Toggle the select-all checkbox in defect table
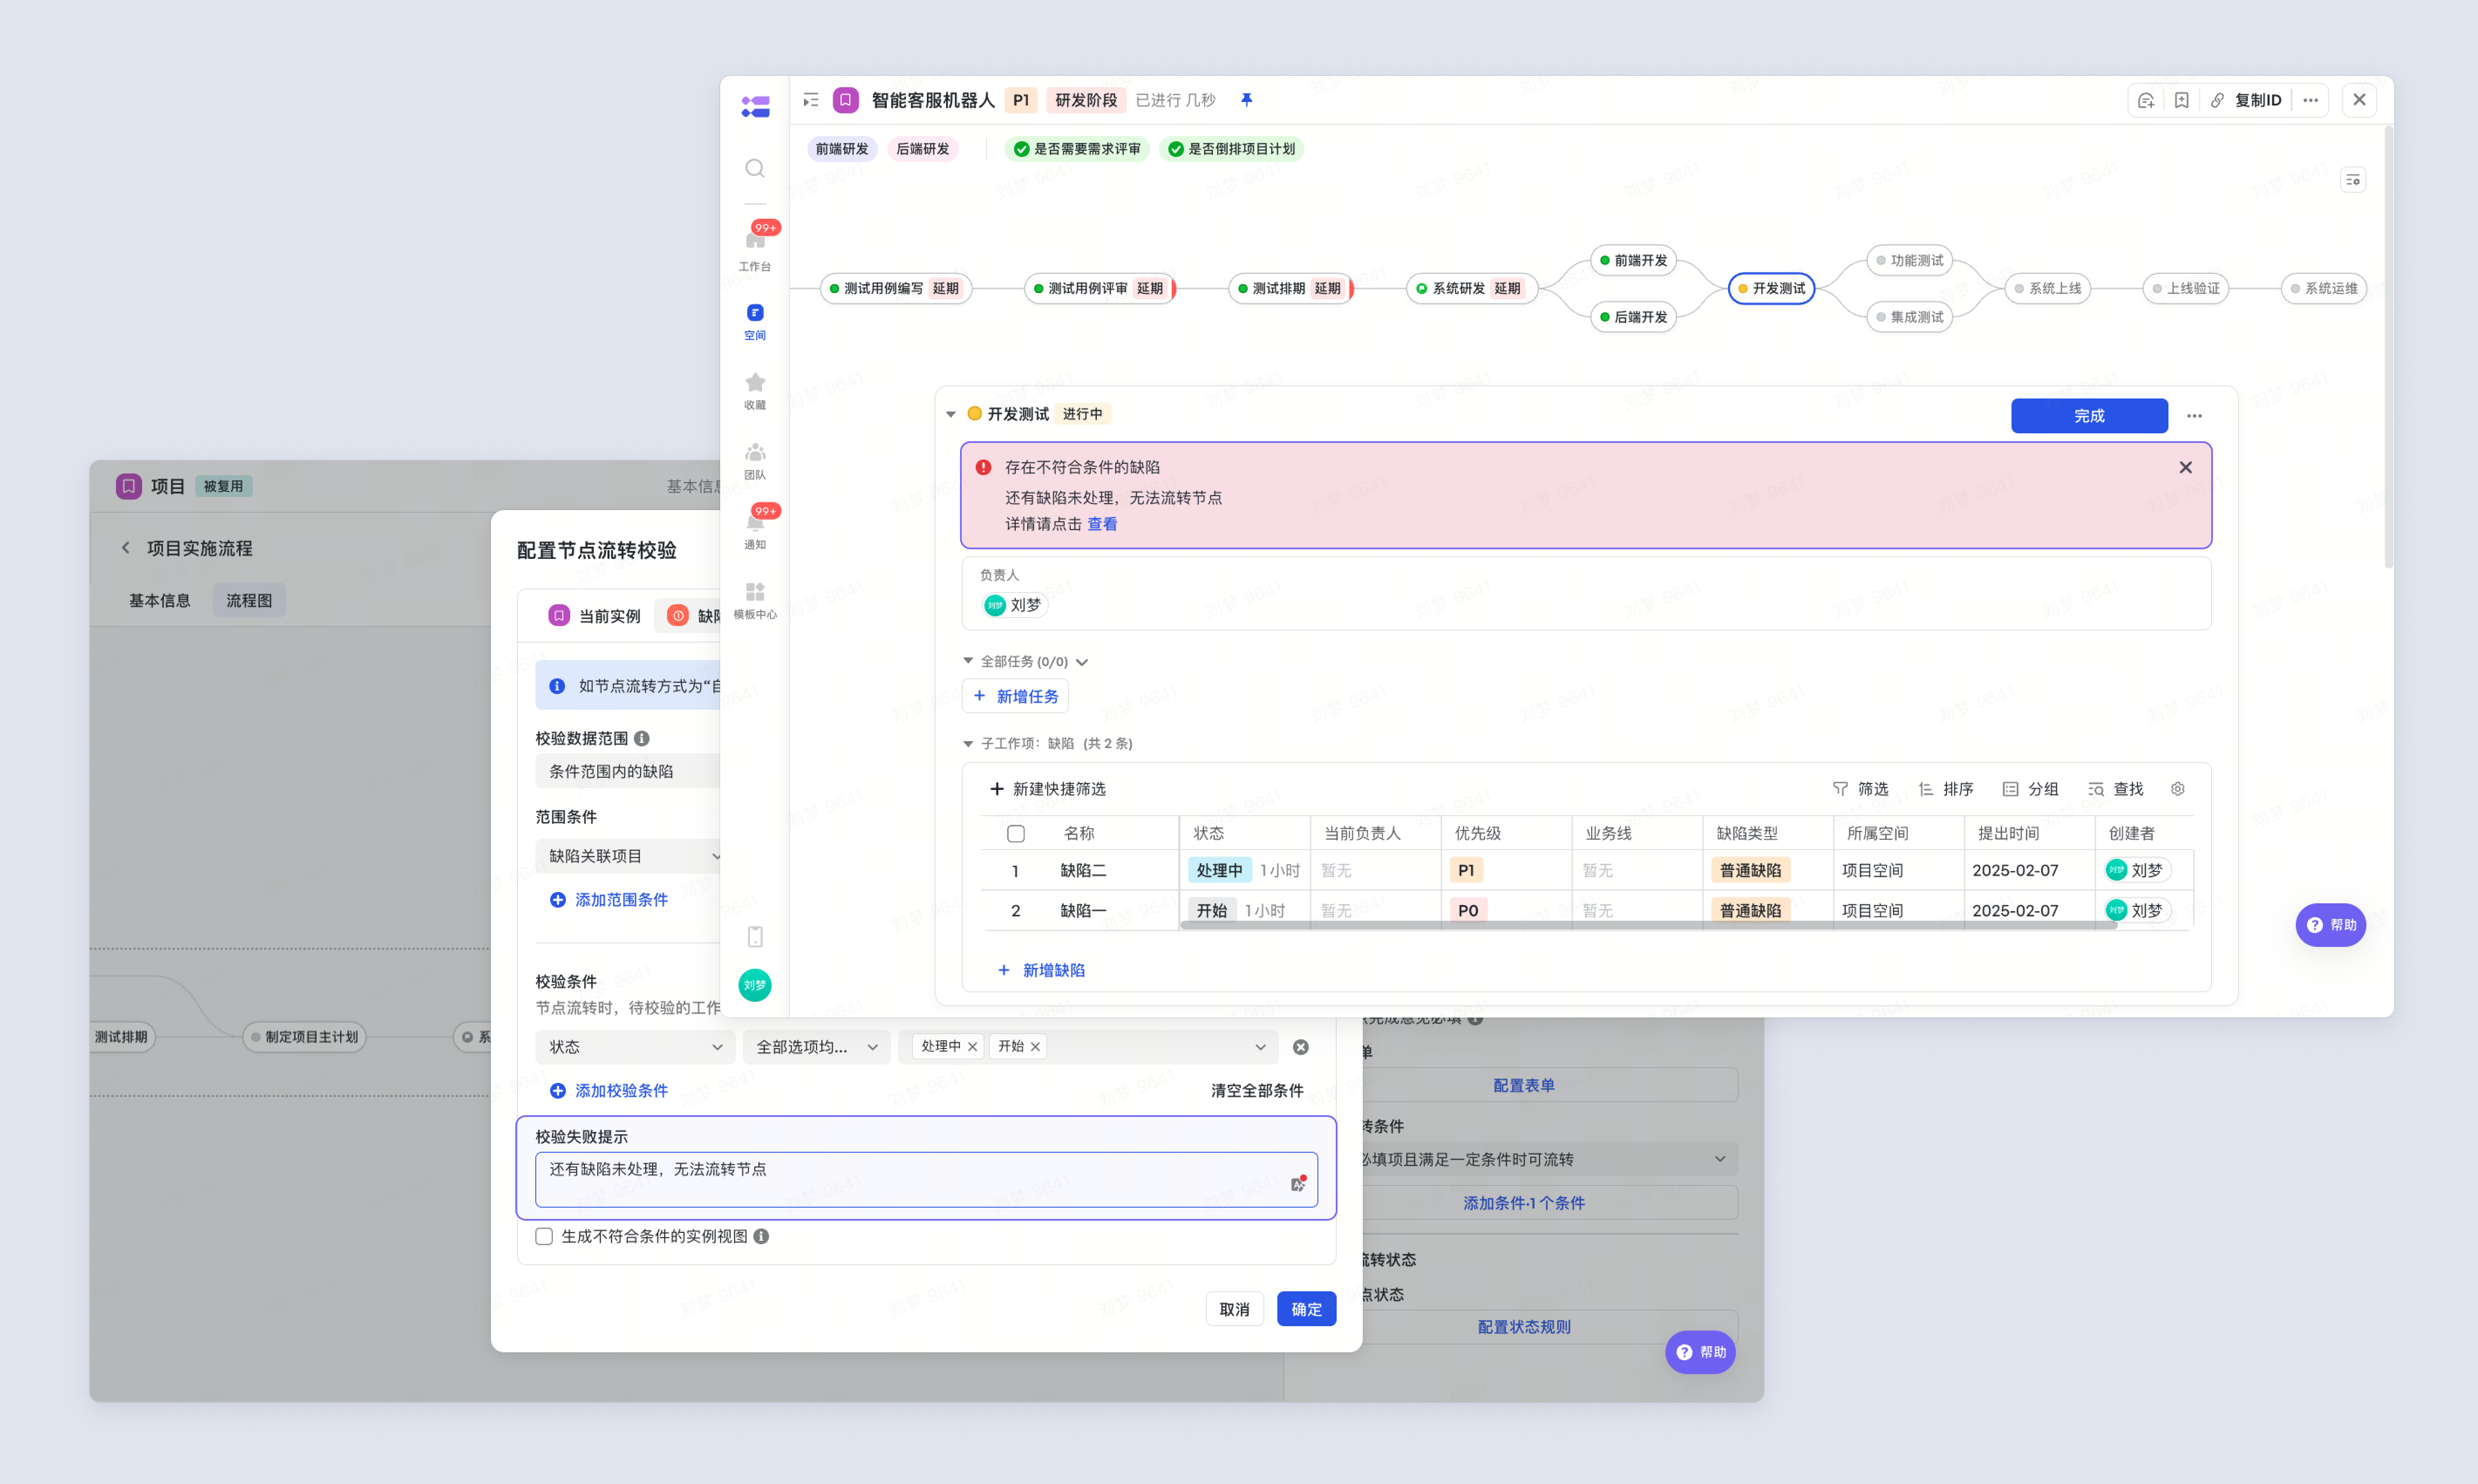2478x1484 pixels. pos(1016,833)
